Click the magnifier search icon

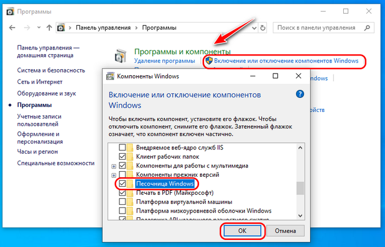367,27
